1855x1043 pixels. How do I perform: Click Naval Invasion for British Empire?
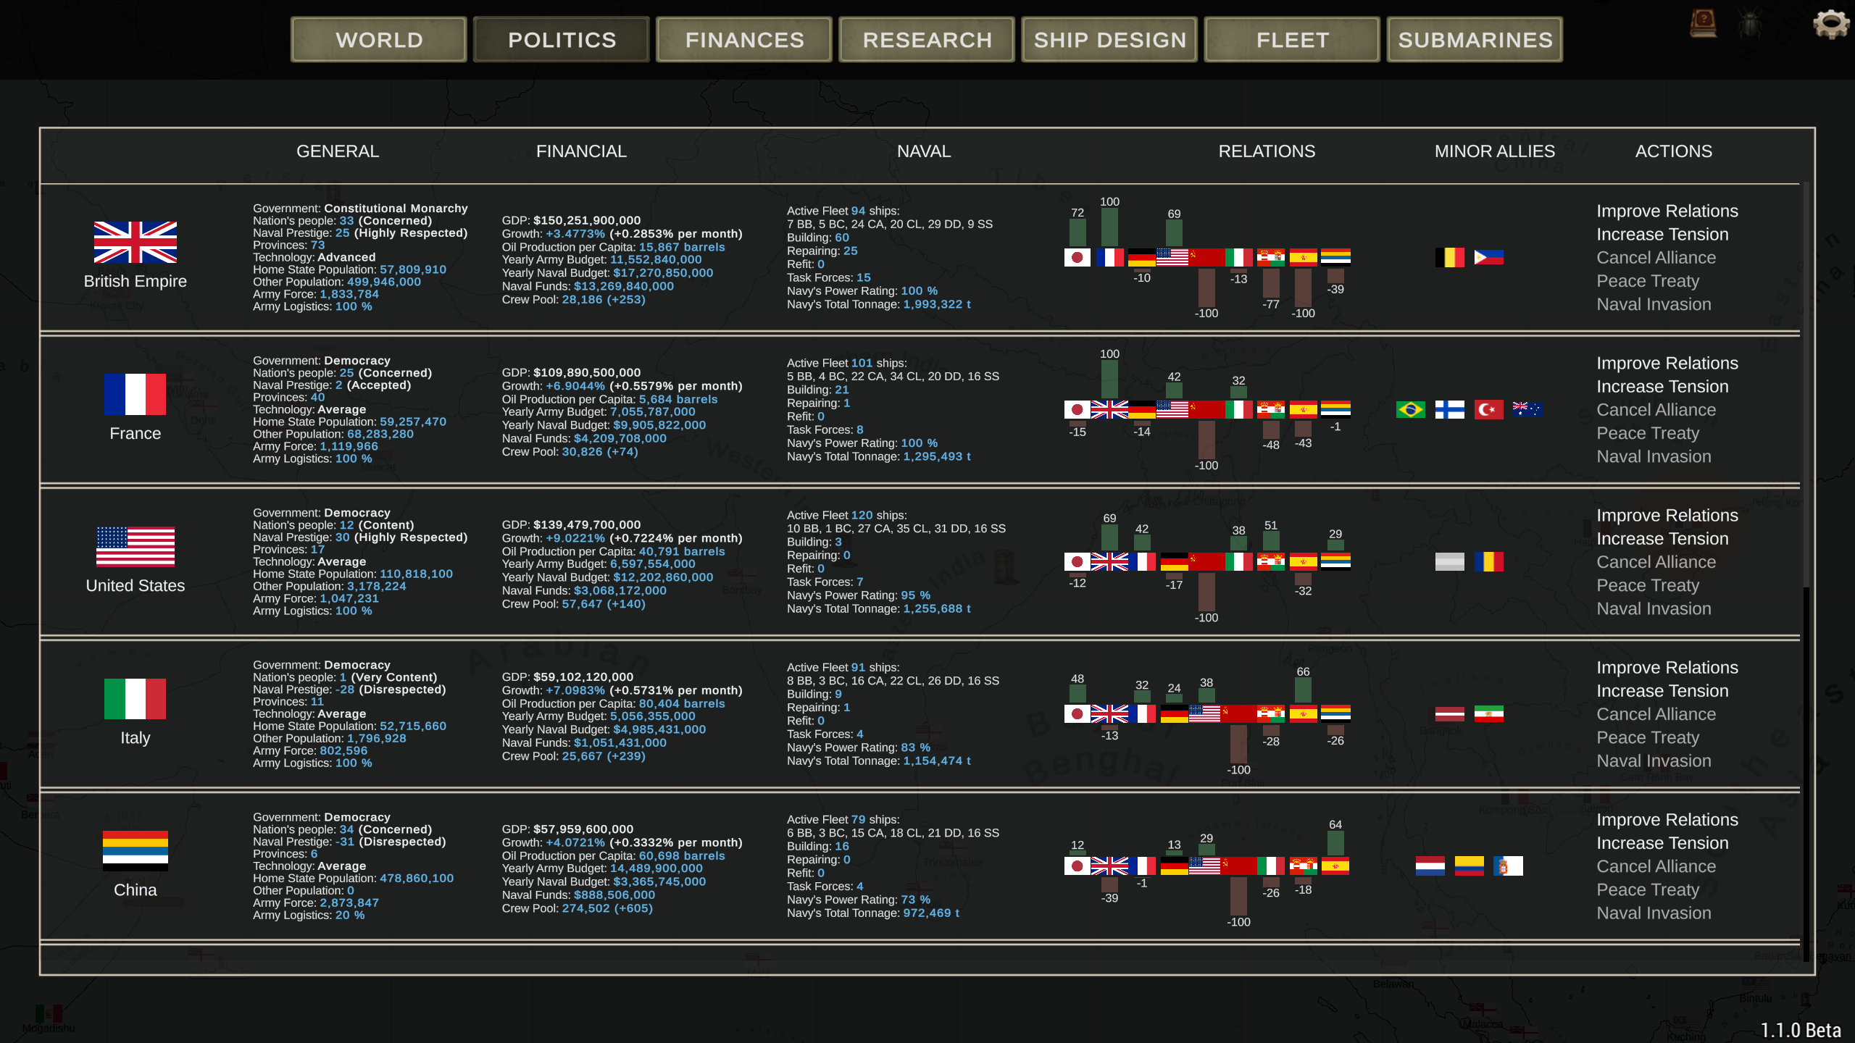[1654, 304]
